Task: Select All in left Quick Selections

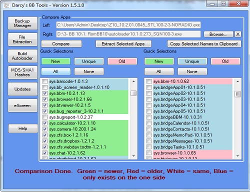Action: click(x=56, y=71)
